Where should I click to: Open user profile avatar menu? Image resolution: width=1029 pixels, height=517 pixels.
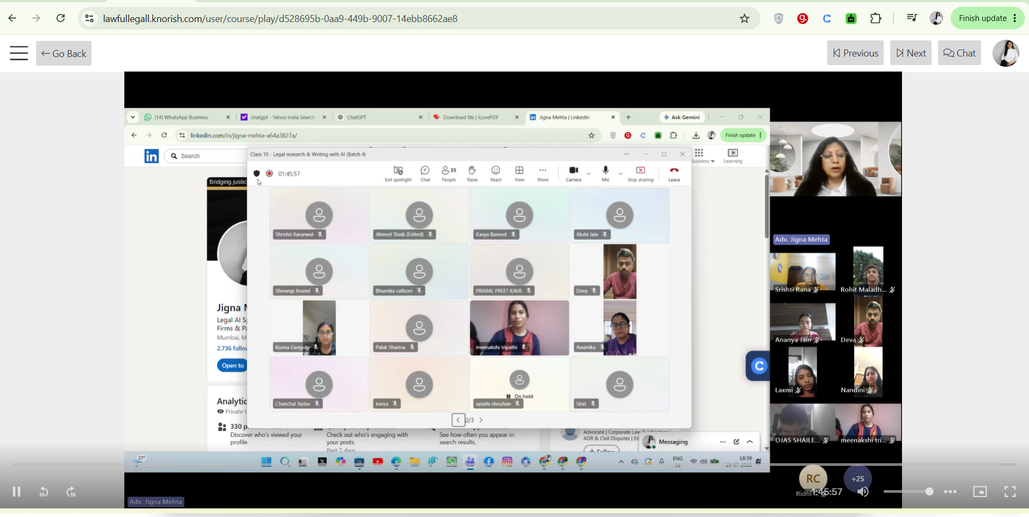tap(1006, 53)
